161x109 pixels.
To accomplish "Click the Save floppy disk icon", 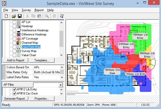I will [20, 16].
